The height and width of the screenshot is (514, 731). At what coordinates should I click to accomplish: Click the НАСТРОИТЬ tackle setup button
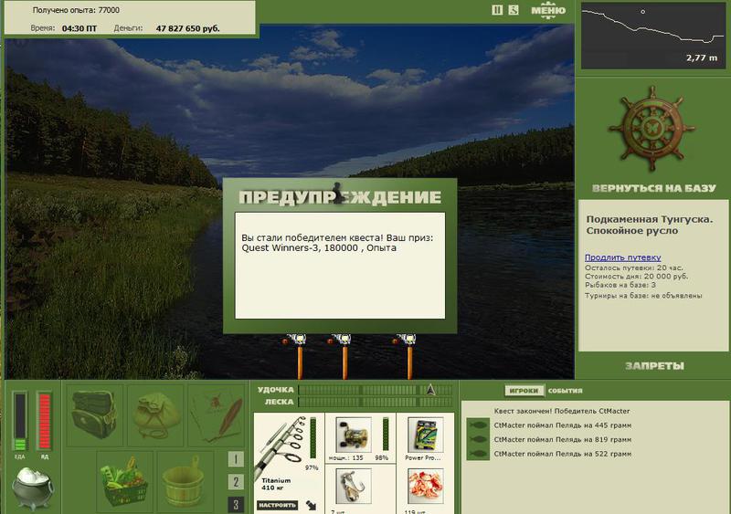click(277, 505)
